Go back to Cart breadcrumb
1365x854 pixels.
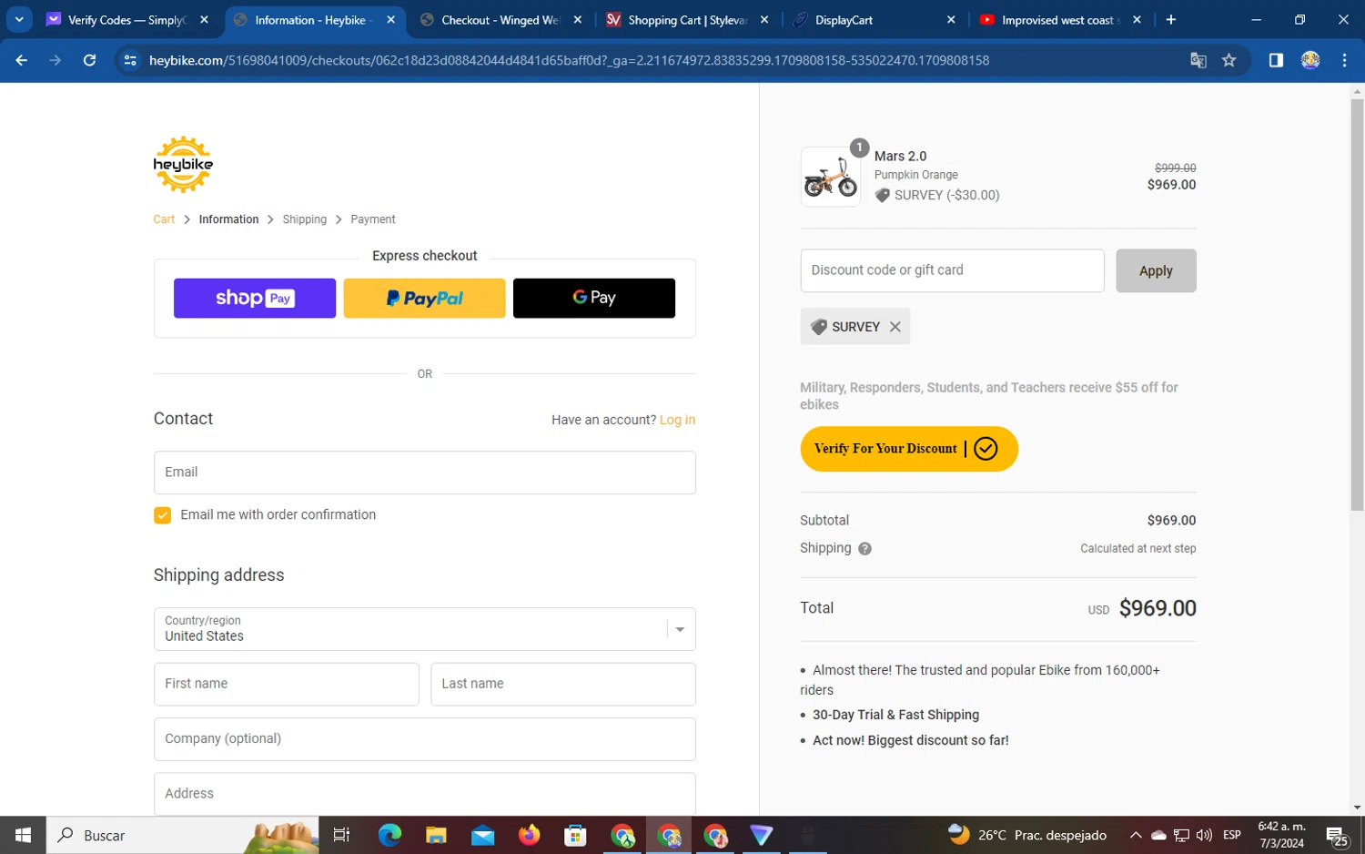pos(164,219)
